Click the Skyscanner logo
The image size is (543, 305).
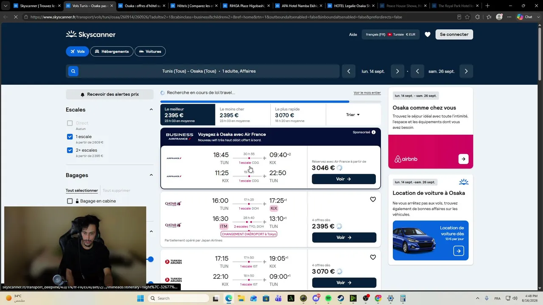tap(90, 34)
